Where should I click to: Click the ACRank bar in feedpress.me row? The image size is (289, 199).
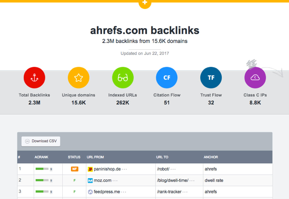pos(42,192)
